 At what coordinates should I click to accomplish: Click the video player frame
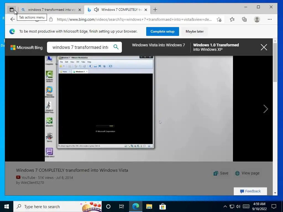pos(139,108)
